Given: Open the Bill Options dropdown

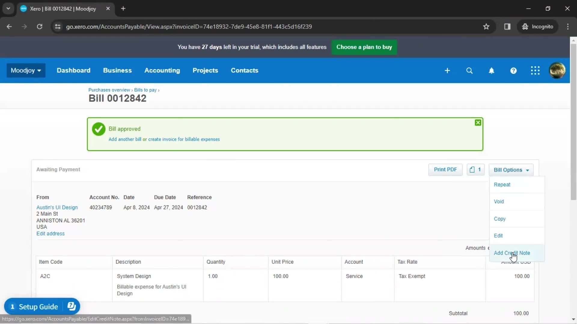Looking at the screenshot, I should coord(511,170).
